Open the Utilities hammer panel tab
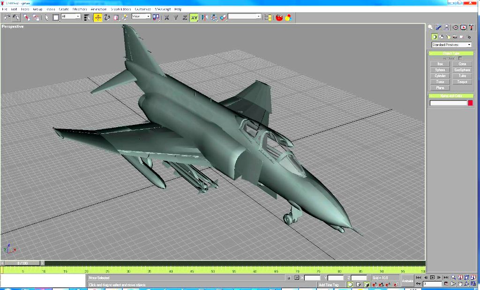 pyautogui.click(x=471, y=28)
